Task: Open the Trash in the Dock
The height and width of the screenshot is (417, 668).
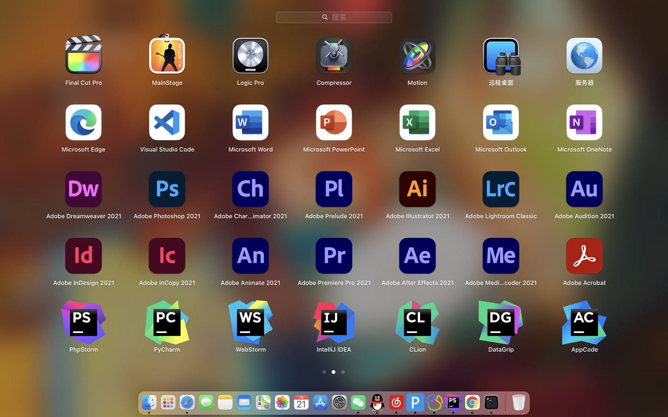Action: point(519,402)
